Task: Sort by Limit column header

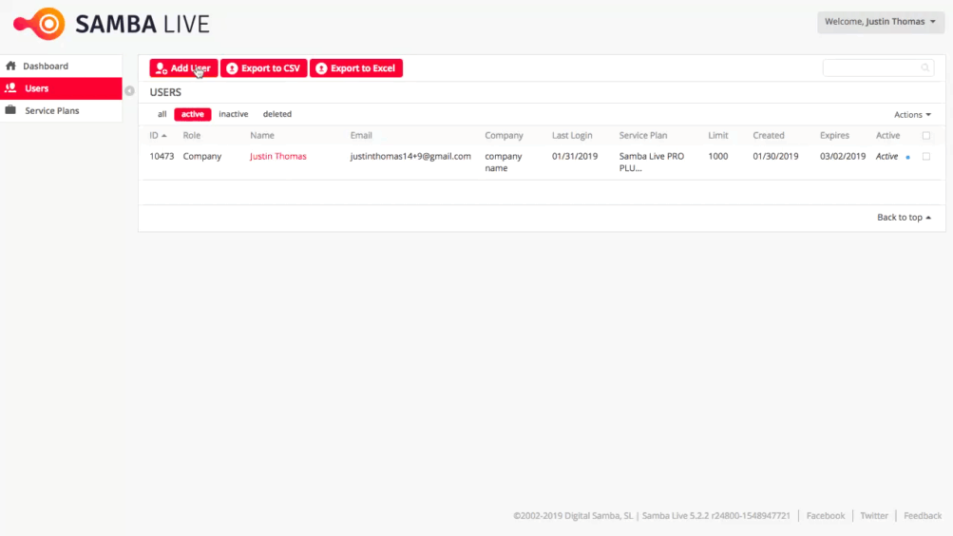Action: (x=717, y=136)
